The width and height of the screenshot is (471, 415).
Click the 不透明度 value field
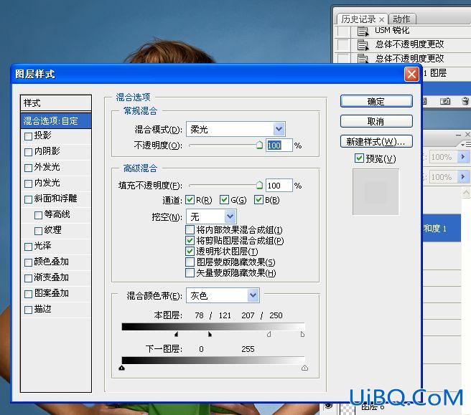279,145
